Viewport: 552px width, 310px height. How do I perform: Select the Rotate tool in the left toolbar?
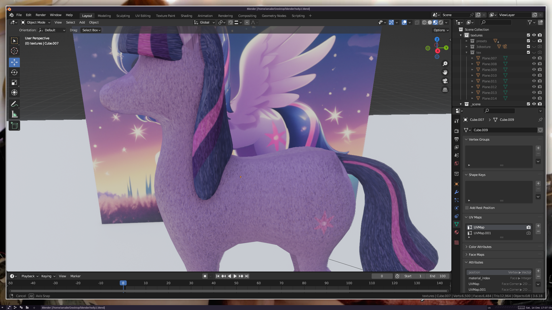(14, 72)
